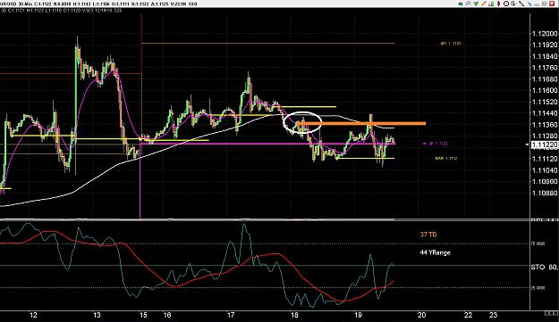Select the thick orange horizontal resistance line
The image size is (559, 322).
point(361,124)
